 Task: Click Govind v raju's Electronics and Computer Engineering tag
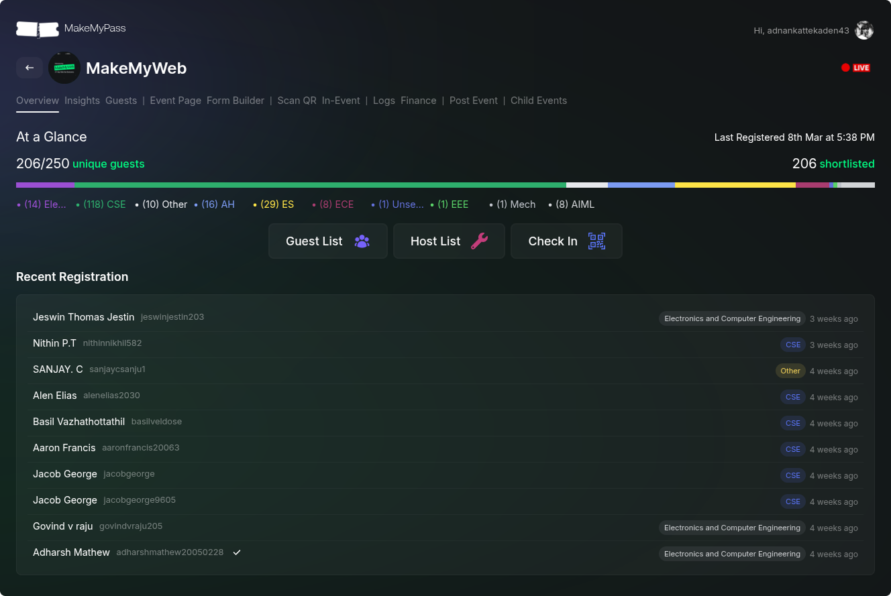point(732,528)
